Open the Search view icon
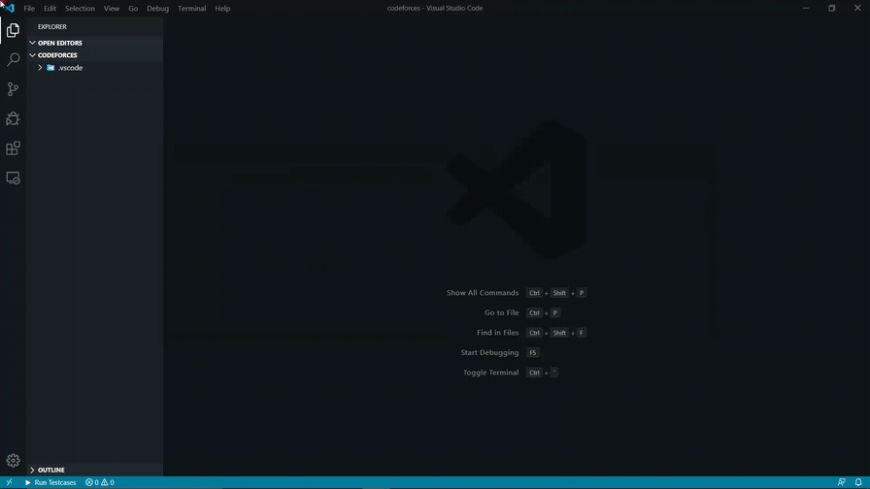This screenshot has height=489, width=870. tap(13, 59)
